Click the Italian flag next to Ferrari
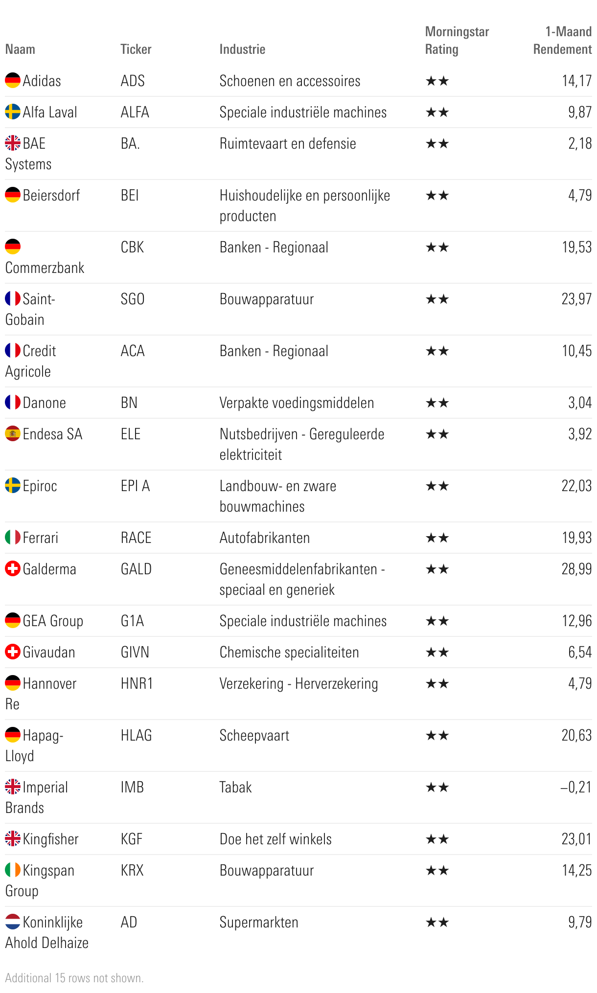The height and width of the screenshot is (993, 597). 13,538
